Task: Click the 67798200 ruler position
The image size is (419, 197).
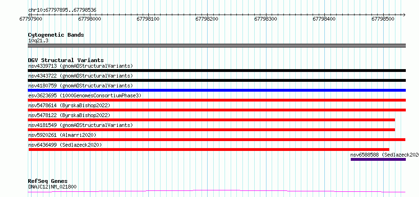Action: [207, 19]
